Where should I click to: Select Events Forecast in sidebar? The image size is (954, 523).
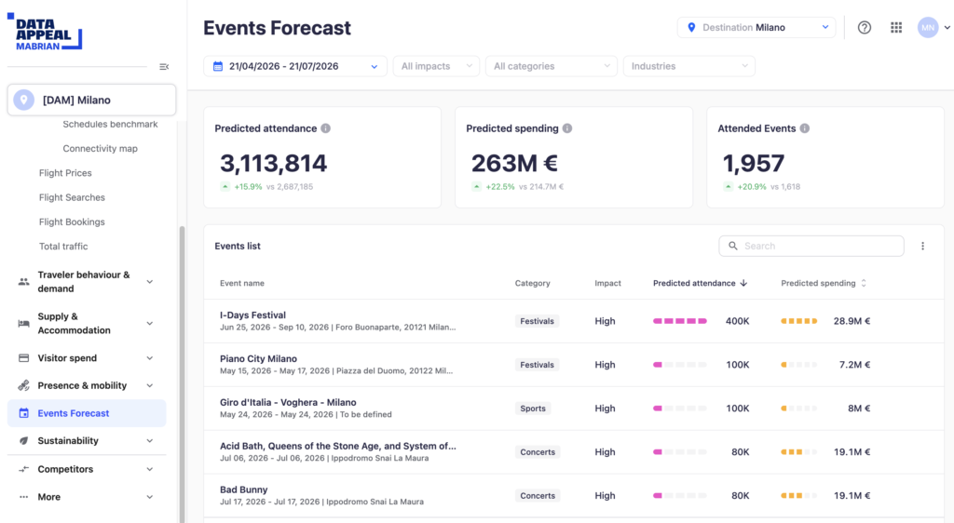87,413
